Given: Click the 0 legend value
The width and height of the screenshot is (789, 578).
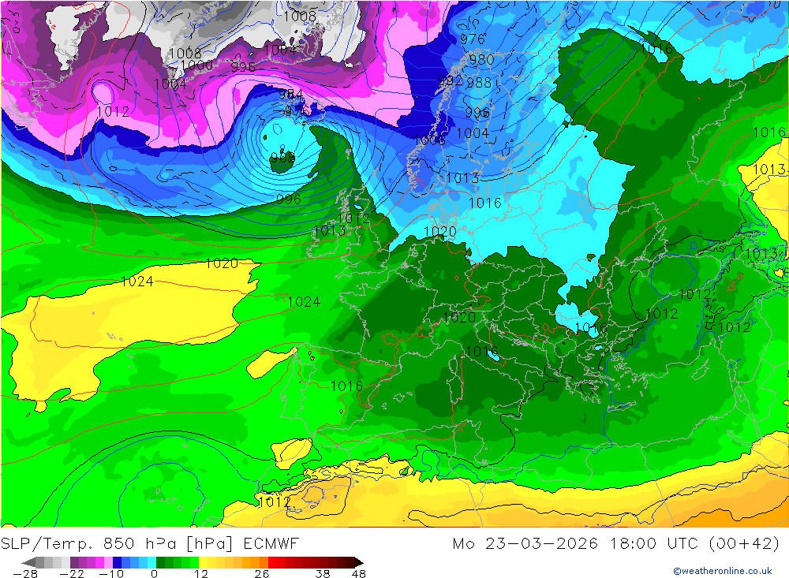Looking at the screenshot, I should coord(154,574).
